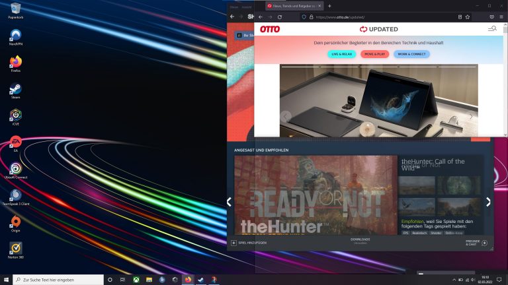
Task: Click the Firefox reload page button
Action: click(280, 16)
